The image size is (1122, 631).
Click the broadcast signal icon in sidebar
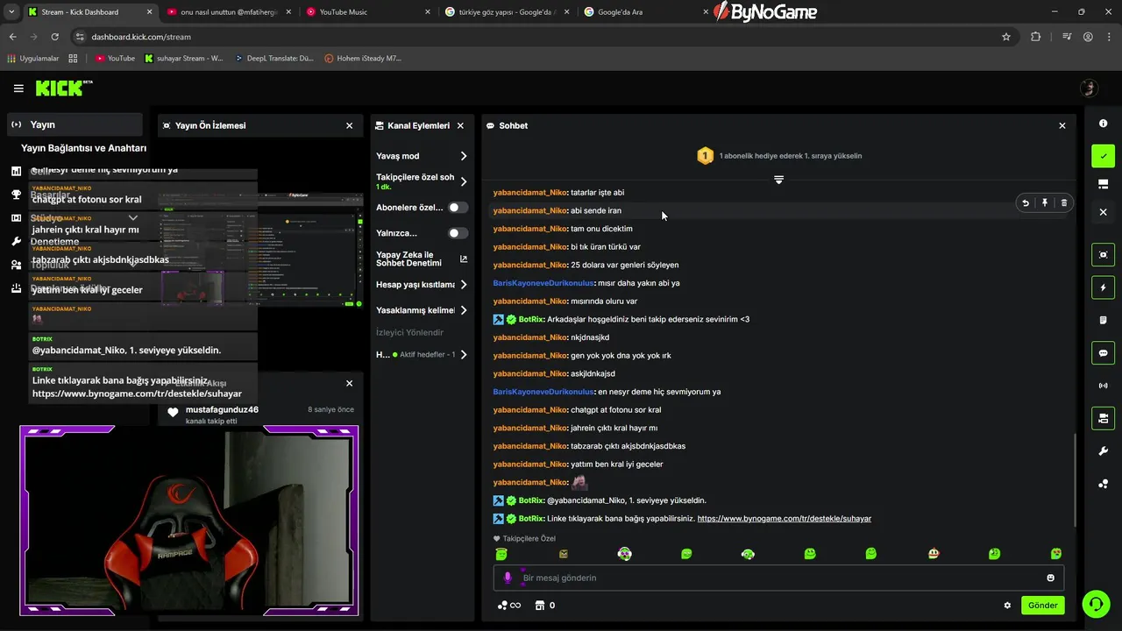tap(1104, 386)
